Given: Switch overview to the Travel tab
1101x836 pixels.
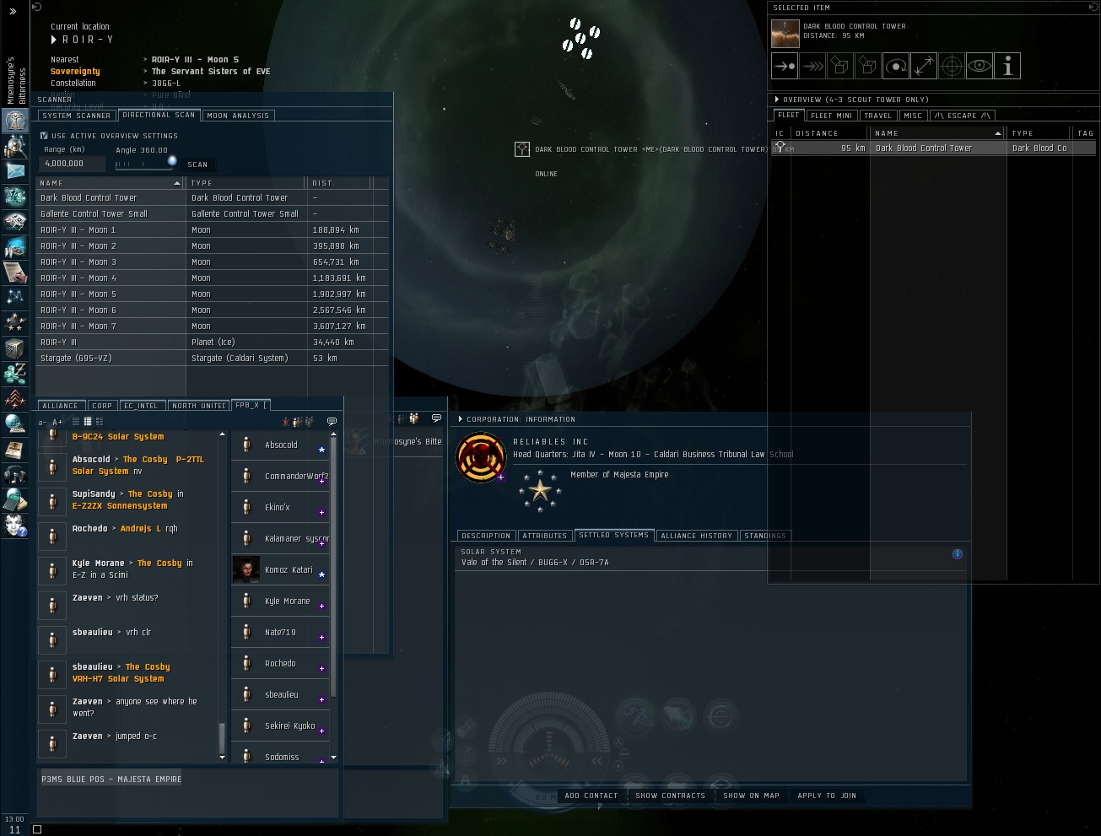Looking at the screenshot, I should tap(877, 116).
